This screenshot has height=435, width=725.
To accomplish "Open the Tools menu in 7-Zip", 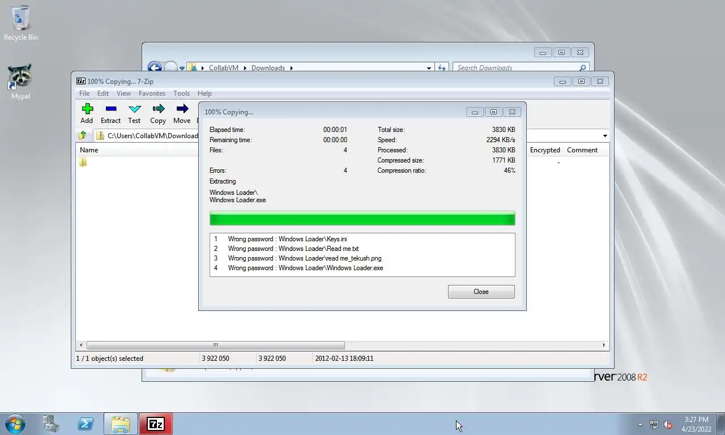I will [181, 93].
